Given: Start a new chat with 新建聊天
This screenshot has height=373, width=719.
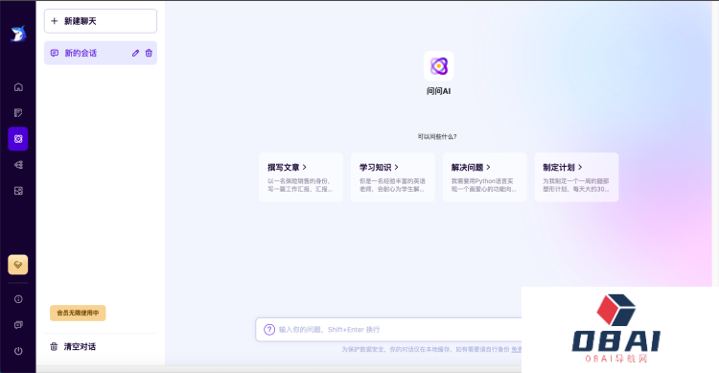Looking at the screenshot, I should [101, 21].
